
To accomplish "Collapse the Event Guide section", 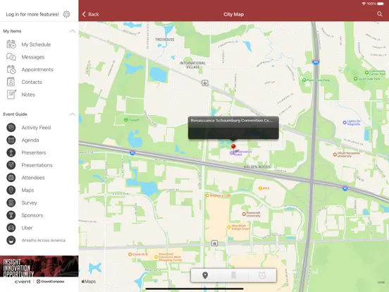I will [x=73, y=114].
